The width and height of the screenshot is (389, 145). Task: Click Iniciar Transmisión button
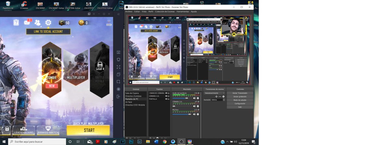240,93
